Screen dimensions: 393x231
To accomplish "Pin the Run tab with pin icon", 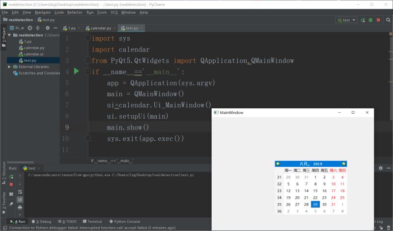I will tap(11, 204).
